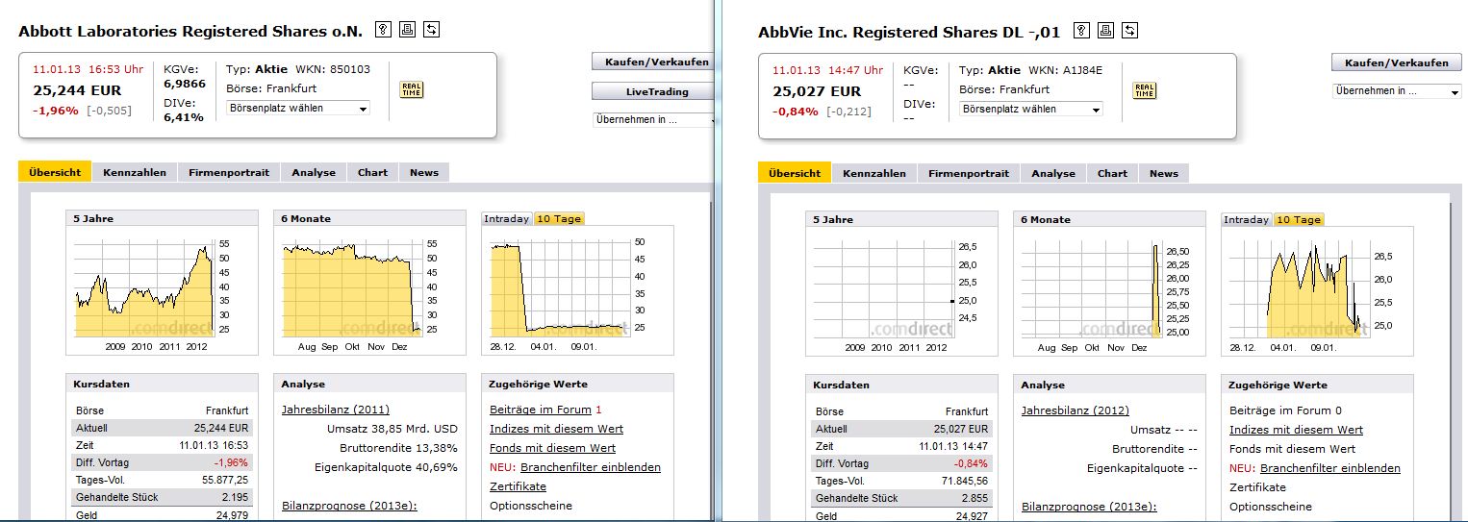Screen dimensions: 1468x522
Task: Click Eigenkapitalquote 40,69% in Abbott analysis
Action: pyautogui.click(x=386, y=467)
